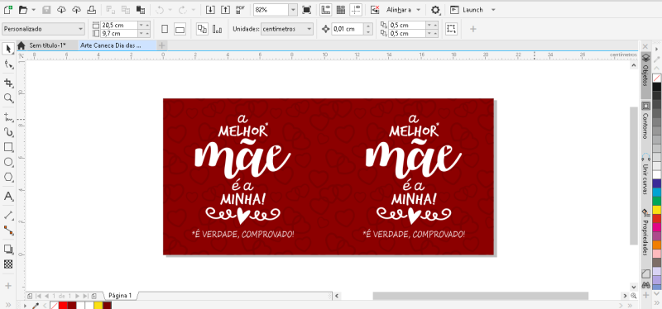Edit the nudge distance 0,01 cm field
The image size is (662, 309).
[x=348, y=29]
